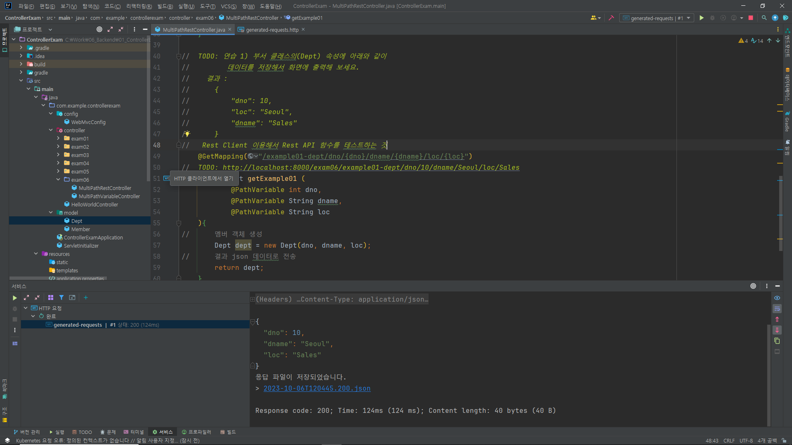Open Search Everywhere with the magnifier icon
This screenshot has width=792, height=445.
pyautogui.click(x=764, y=18)
